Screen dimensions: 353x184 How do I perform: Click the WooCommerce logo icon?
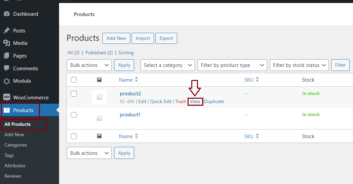point(6,98)
